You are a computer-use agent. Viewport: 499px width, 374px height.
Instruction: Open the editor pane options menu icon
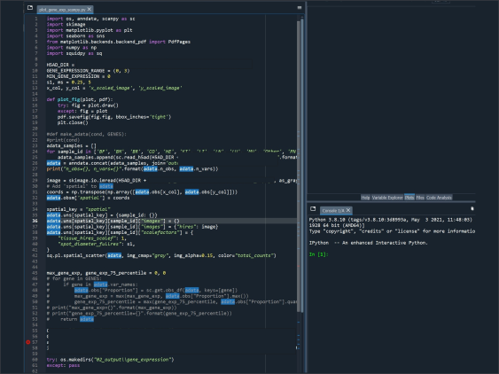(x=300, y=7)
